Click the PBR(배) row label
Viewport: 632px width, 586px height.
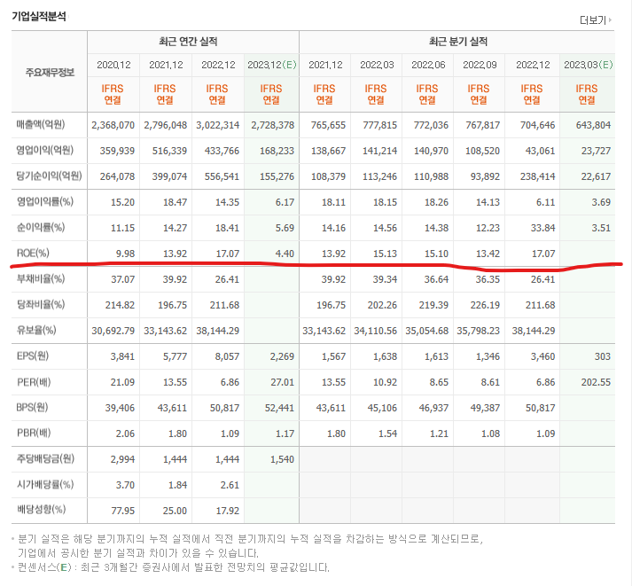coord(34,434)
